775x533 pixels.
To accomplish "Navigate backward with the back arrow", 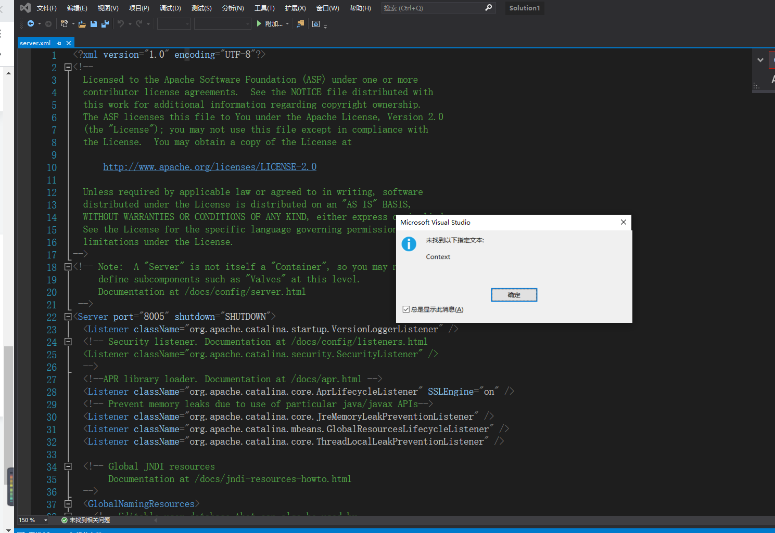I will 31,23.
